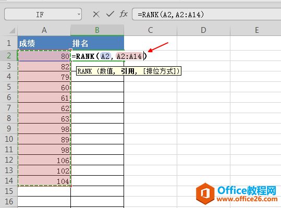Image resolution: width=281 pixels, height=208 pixels.
Task: Select column C header
Action: [x=150, y=30]
